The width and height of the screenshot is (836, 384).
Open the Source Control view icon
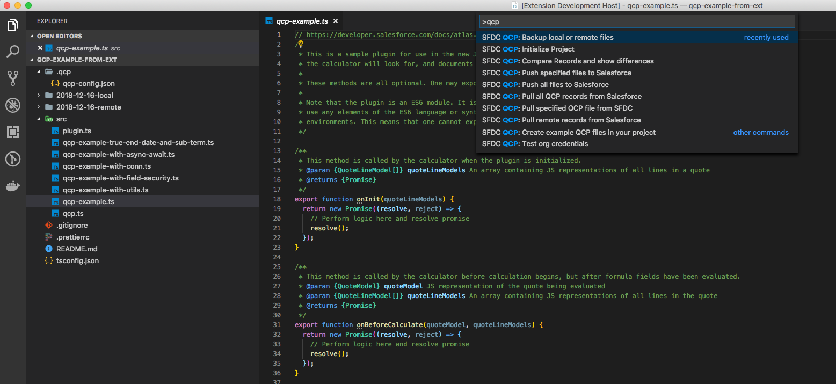pos(13,78)
